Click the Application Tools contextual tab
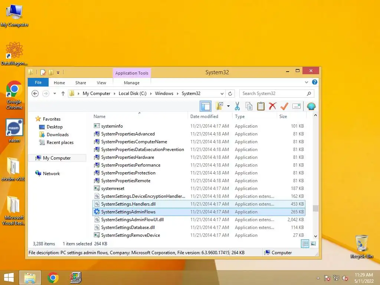 pyautogui.click(x=132, y=73)
